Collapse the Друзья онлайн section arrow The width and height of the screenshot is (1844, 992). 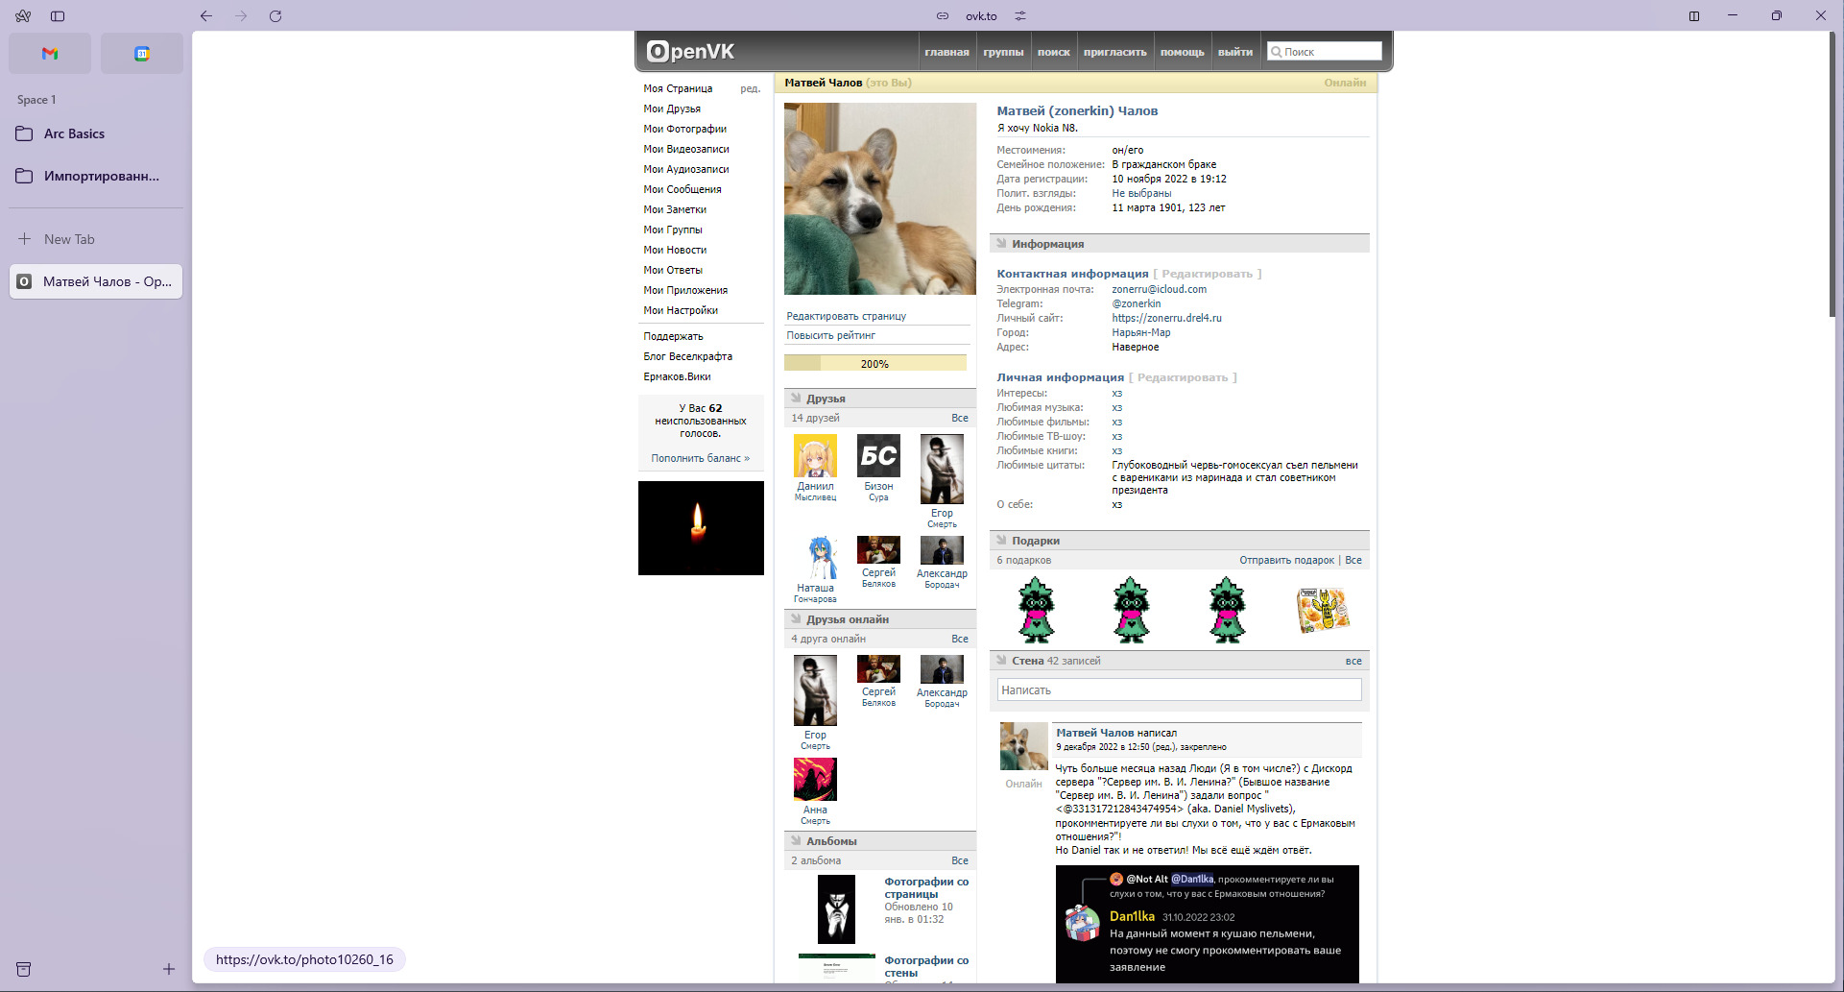[x=796, y=619]
